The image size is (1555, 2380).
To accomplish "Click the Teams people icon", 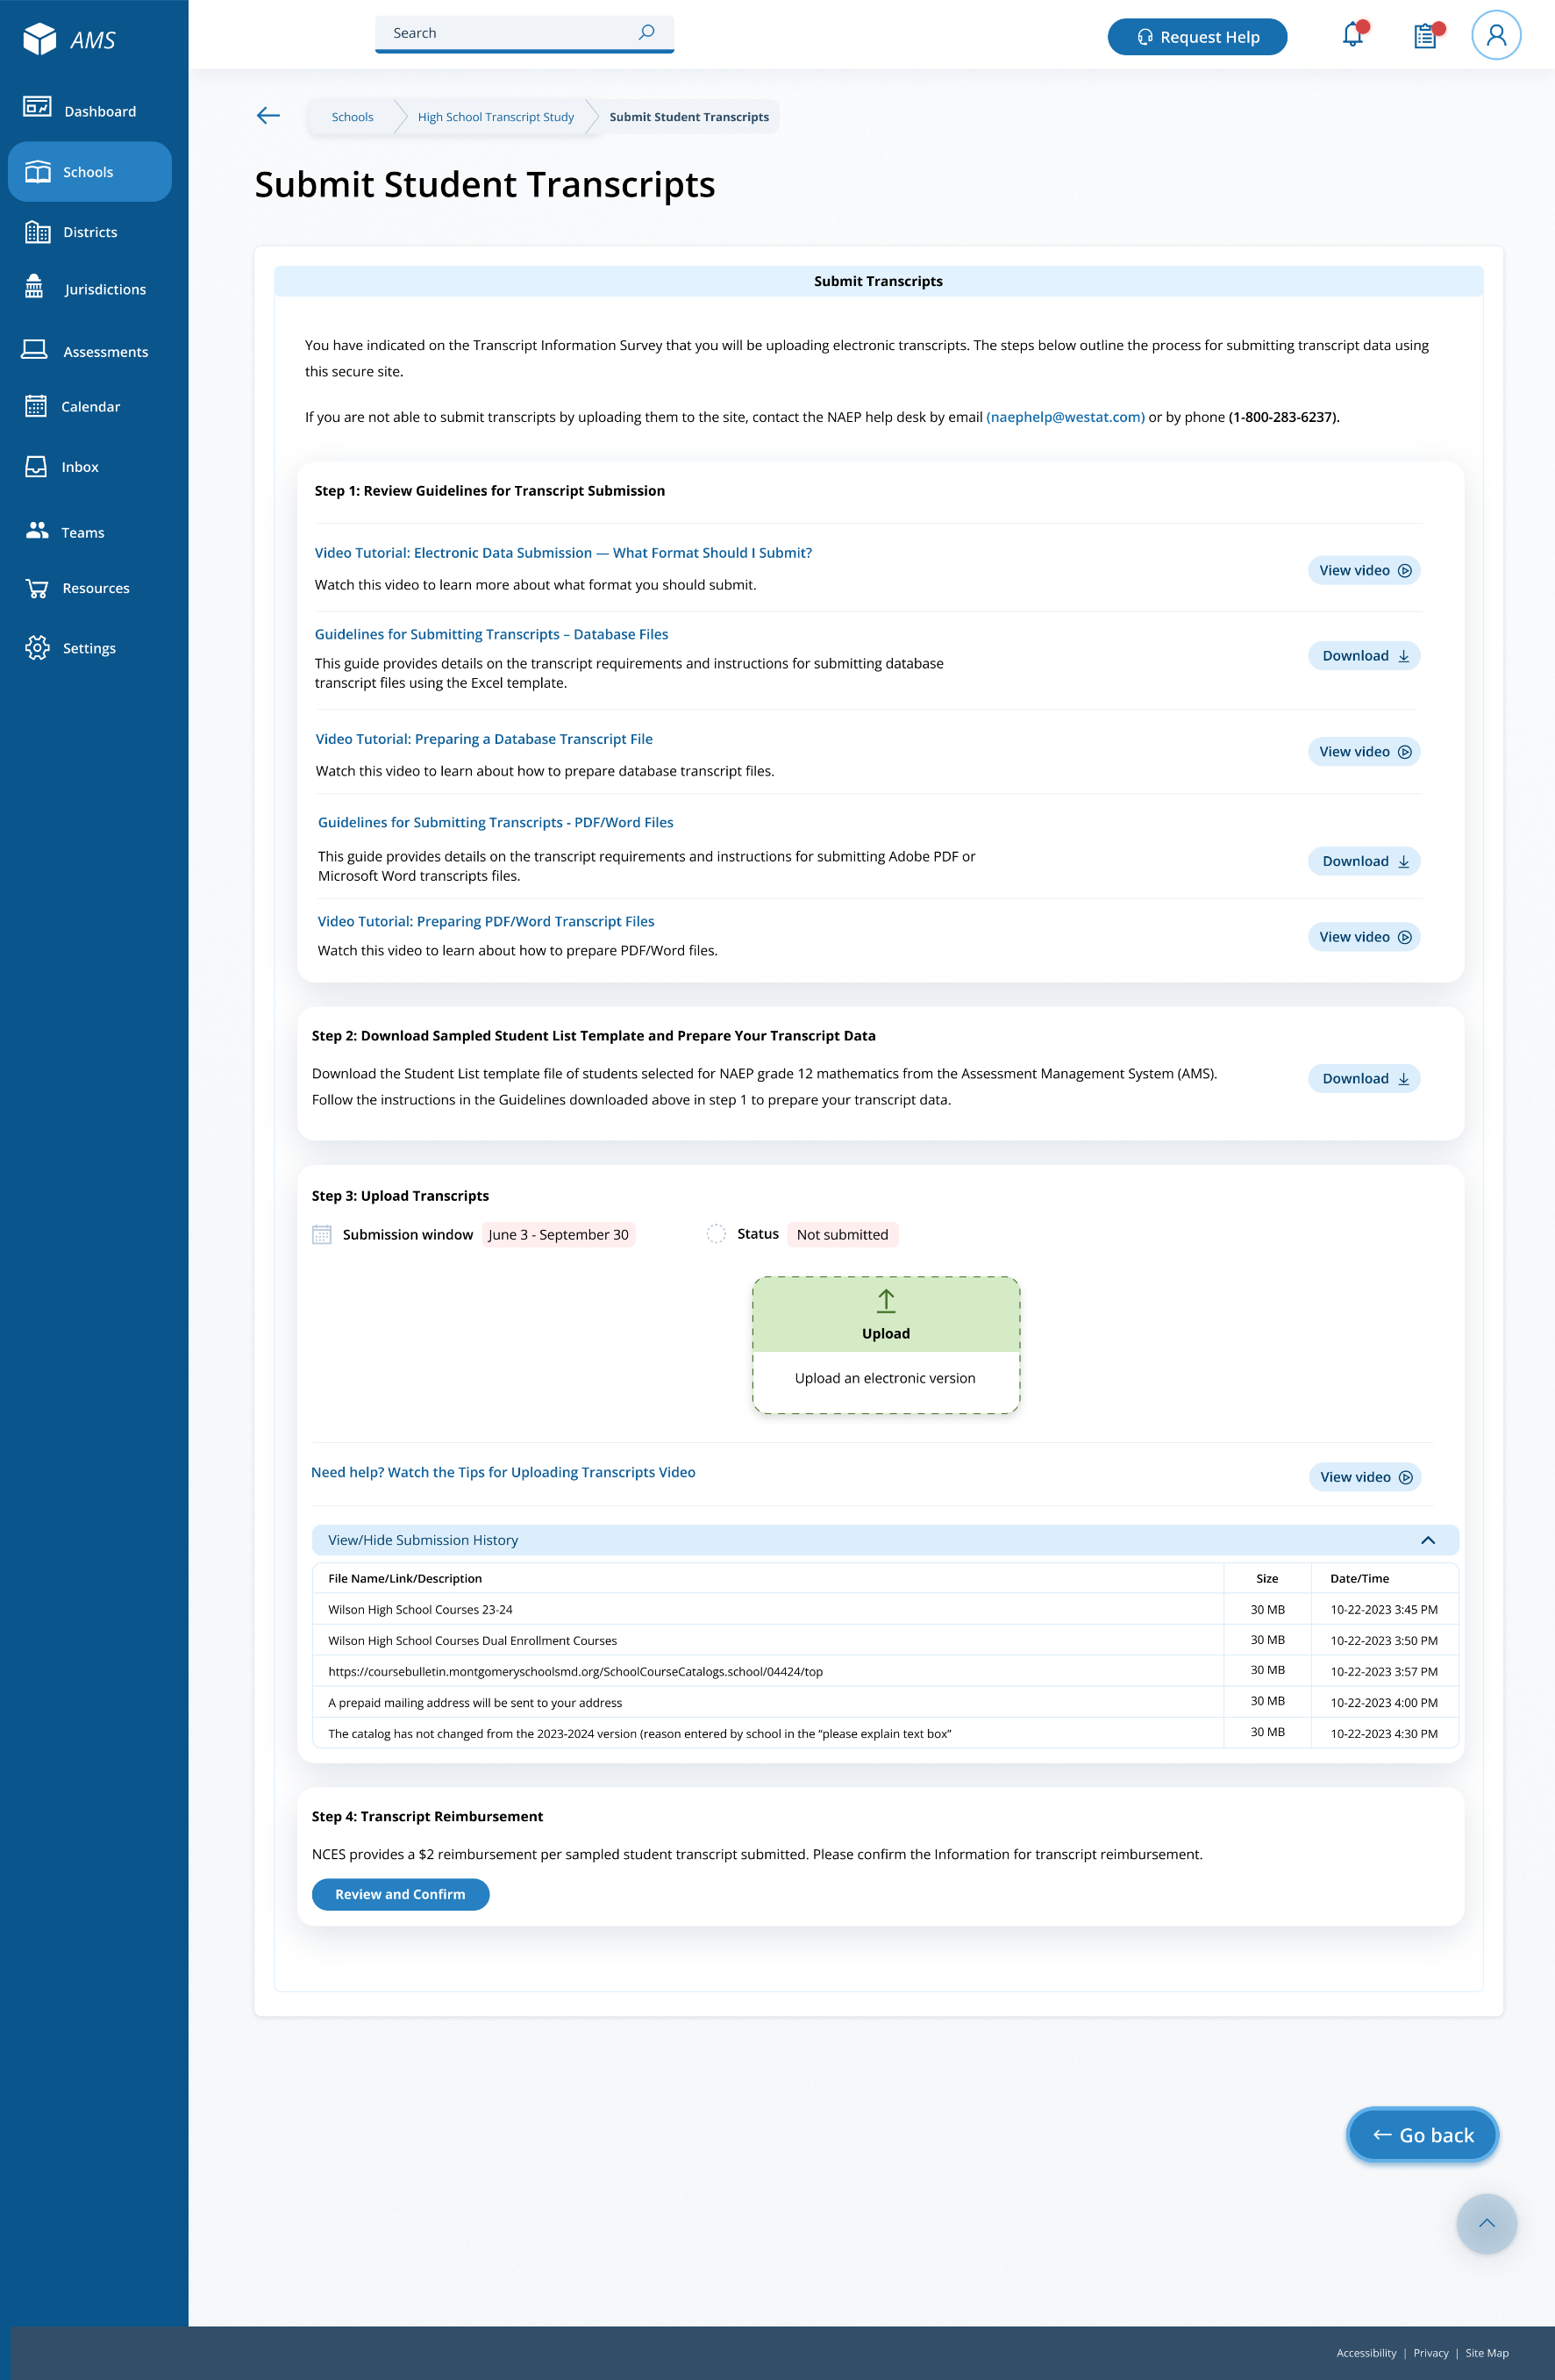I will (37, 531).
